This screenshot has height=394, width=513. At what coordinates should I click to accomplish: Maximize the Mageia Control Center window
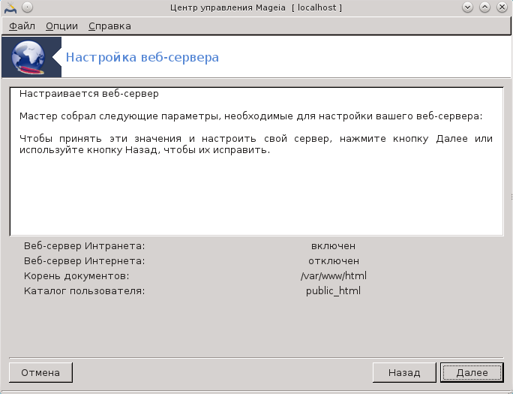coord(484,8)
